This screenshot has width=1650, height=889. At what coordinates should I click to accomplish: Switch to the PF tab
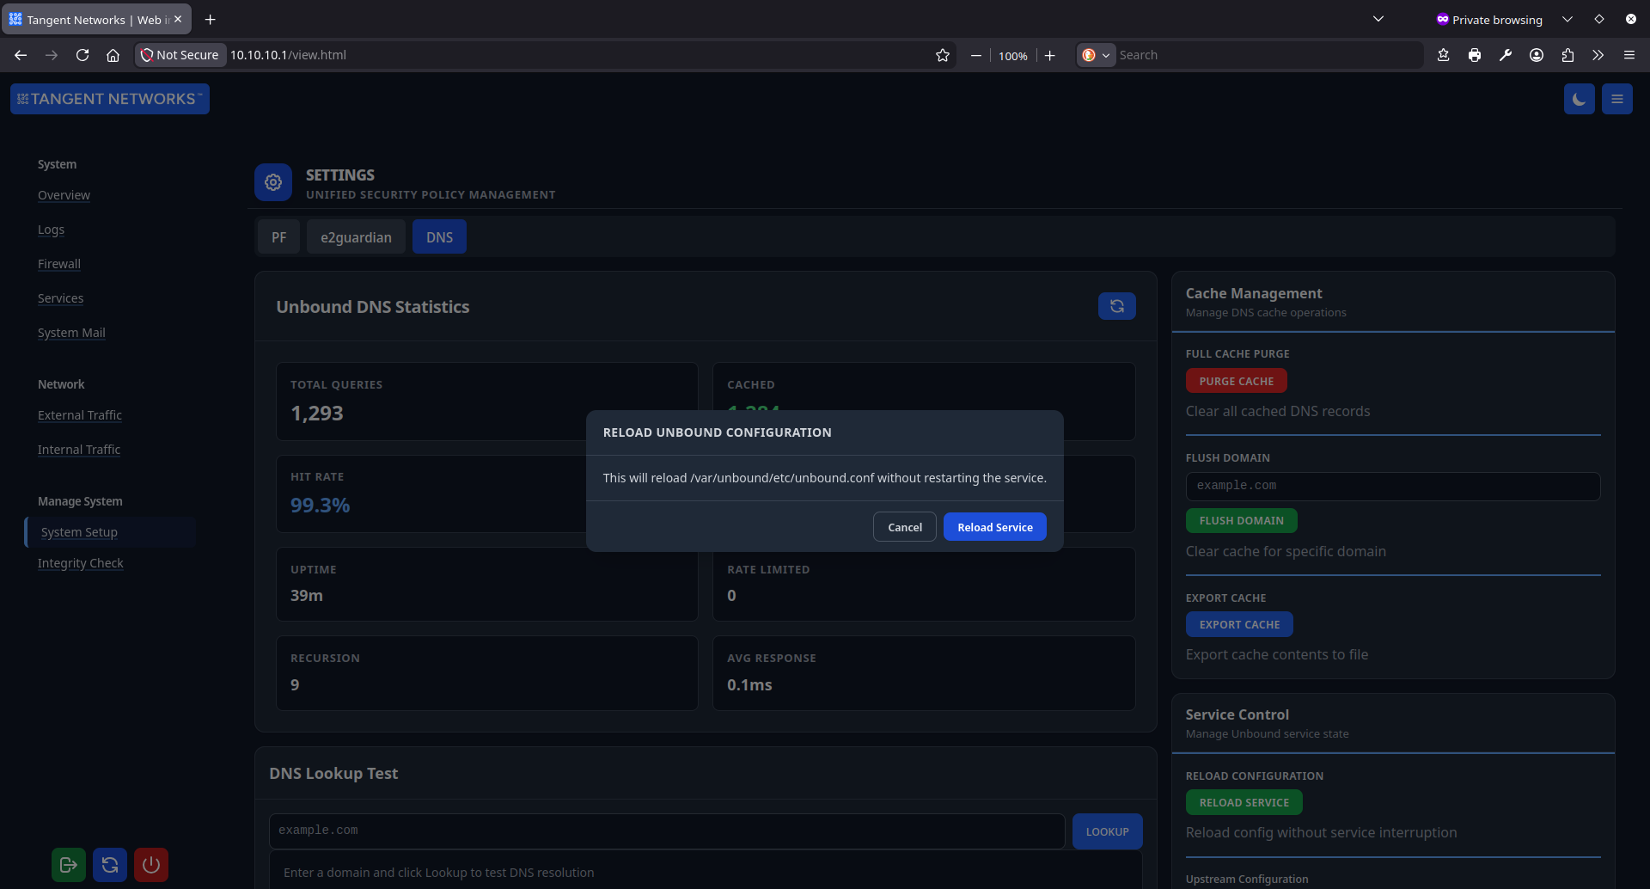pyautogui.click(x=278, y=236)
